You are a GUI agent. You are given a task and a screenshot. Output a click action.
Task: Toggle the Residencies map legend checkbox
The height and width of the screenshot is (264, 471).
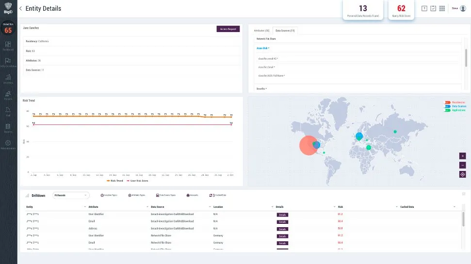tap(448, 102)
